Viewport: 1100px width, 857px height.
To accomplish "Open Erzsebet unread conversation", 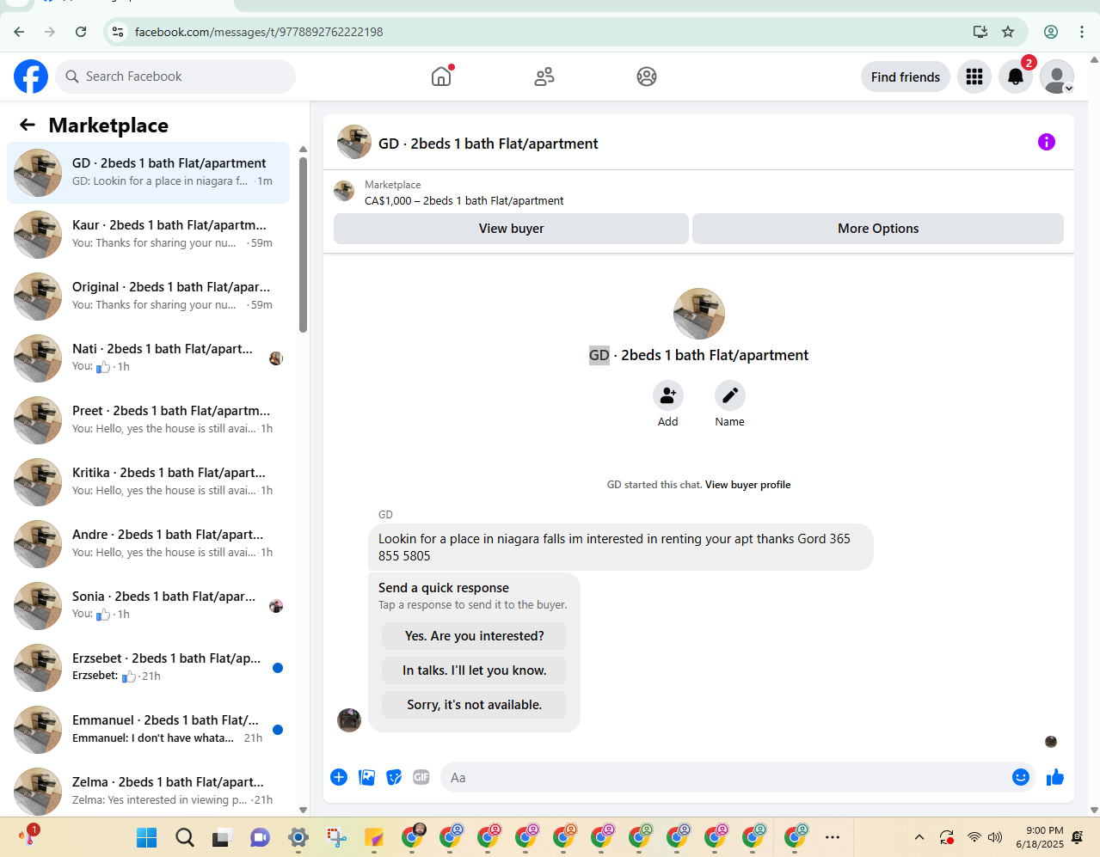I will (x=148, y=668).
